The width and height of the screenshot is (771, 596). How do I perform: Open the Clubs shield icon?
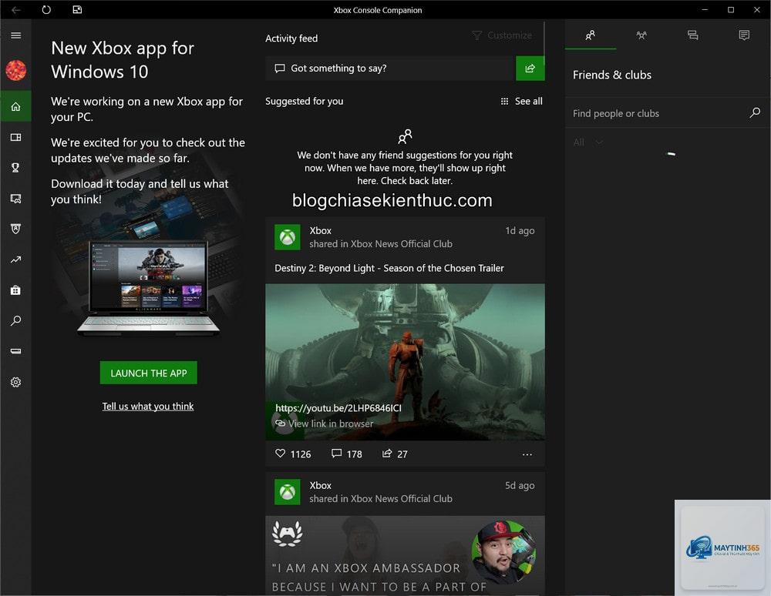click(15, 229)
